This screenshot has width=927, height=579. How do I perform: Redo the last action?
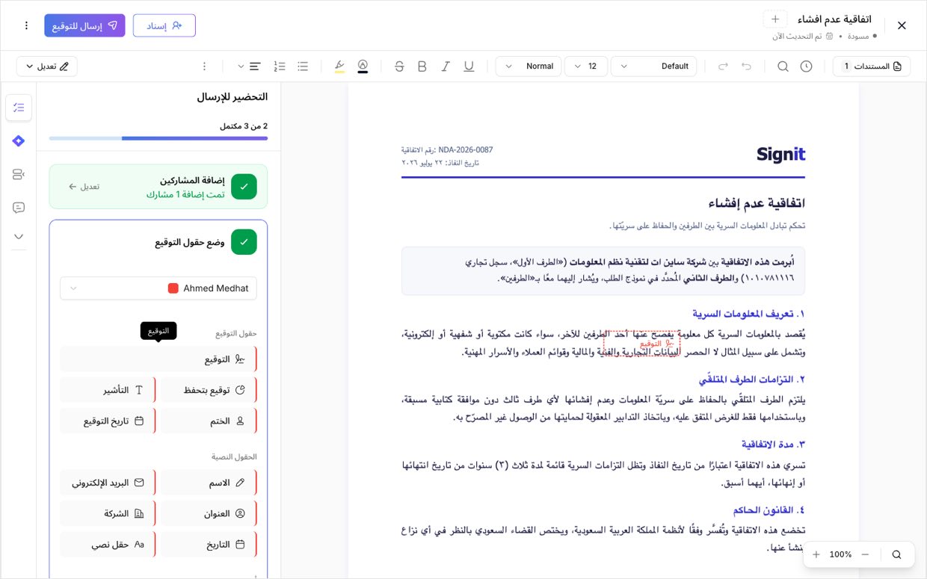coord(723,66)
